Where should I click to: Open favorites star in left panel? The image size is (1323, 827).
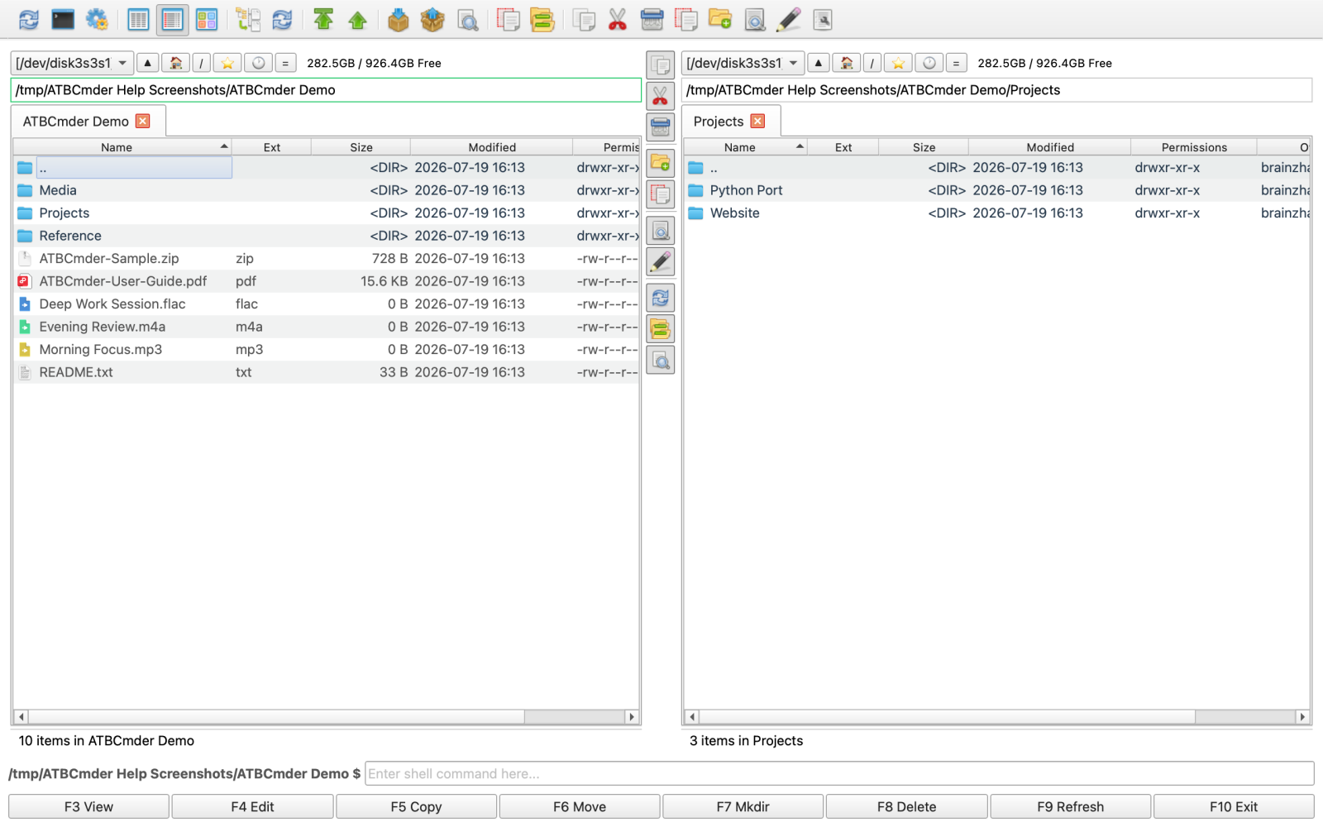[x=227, y=63]
